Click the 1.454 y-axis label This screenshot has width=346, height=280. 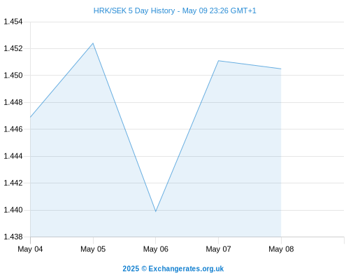click(x=13, y=22)
